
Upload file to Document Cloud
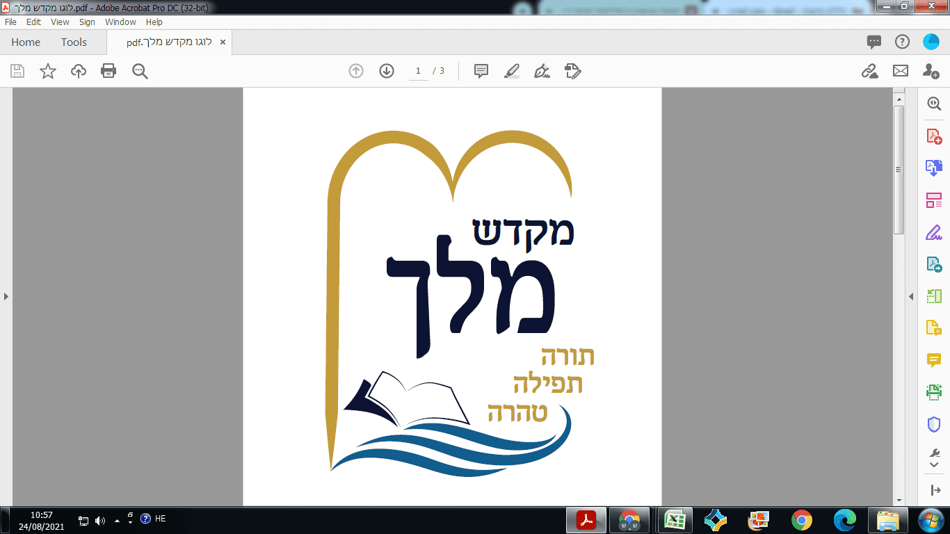tap(79, 71)
